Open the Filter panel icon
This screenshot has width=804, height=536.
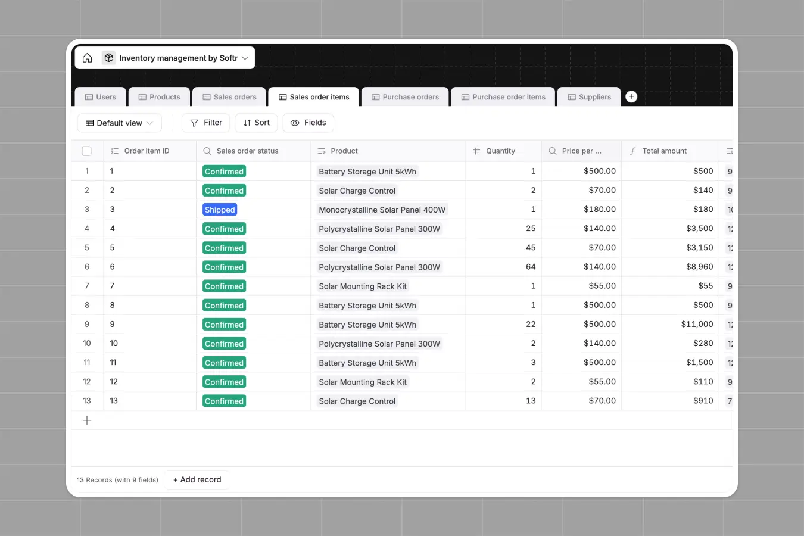(x=194, y=123)
